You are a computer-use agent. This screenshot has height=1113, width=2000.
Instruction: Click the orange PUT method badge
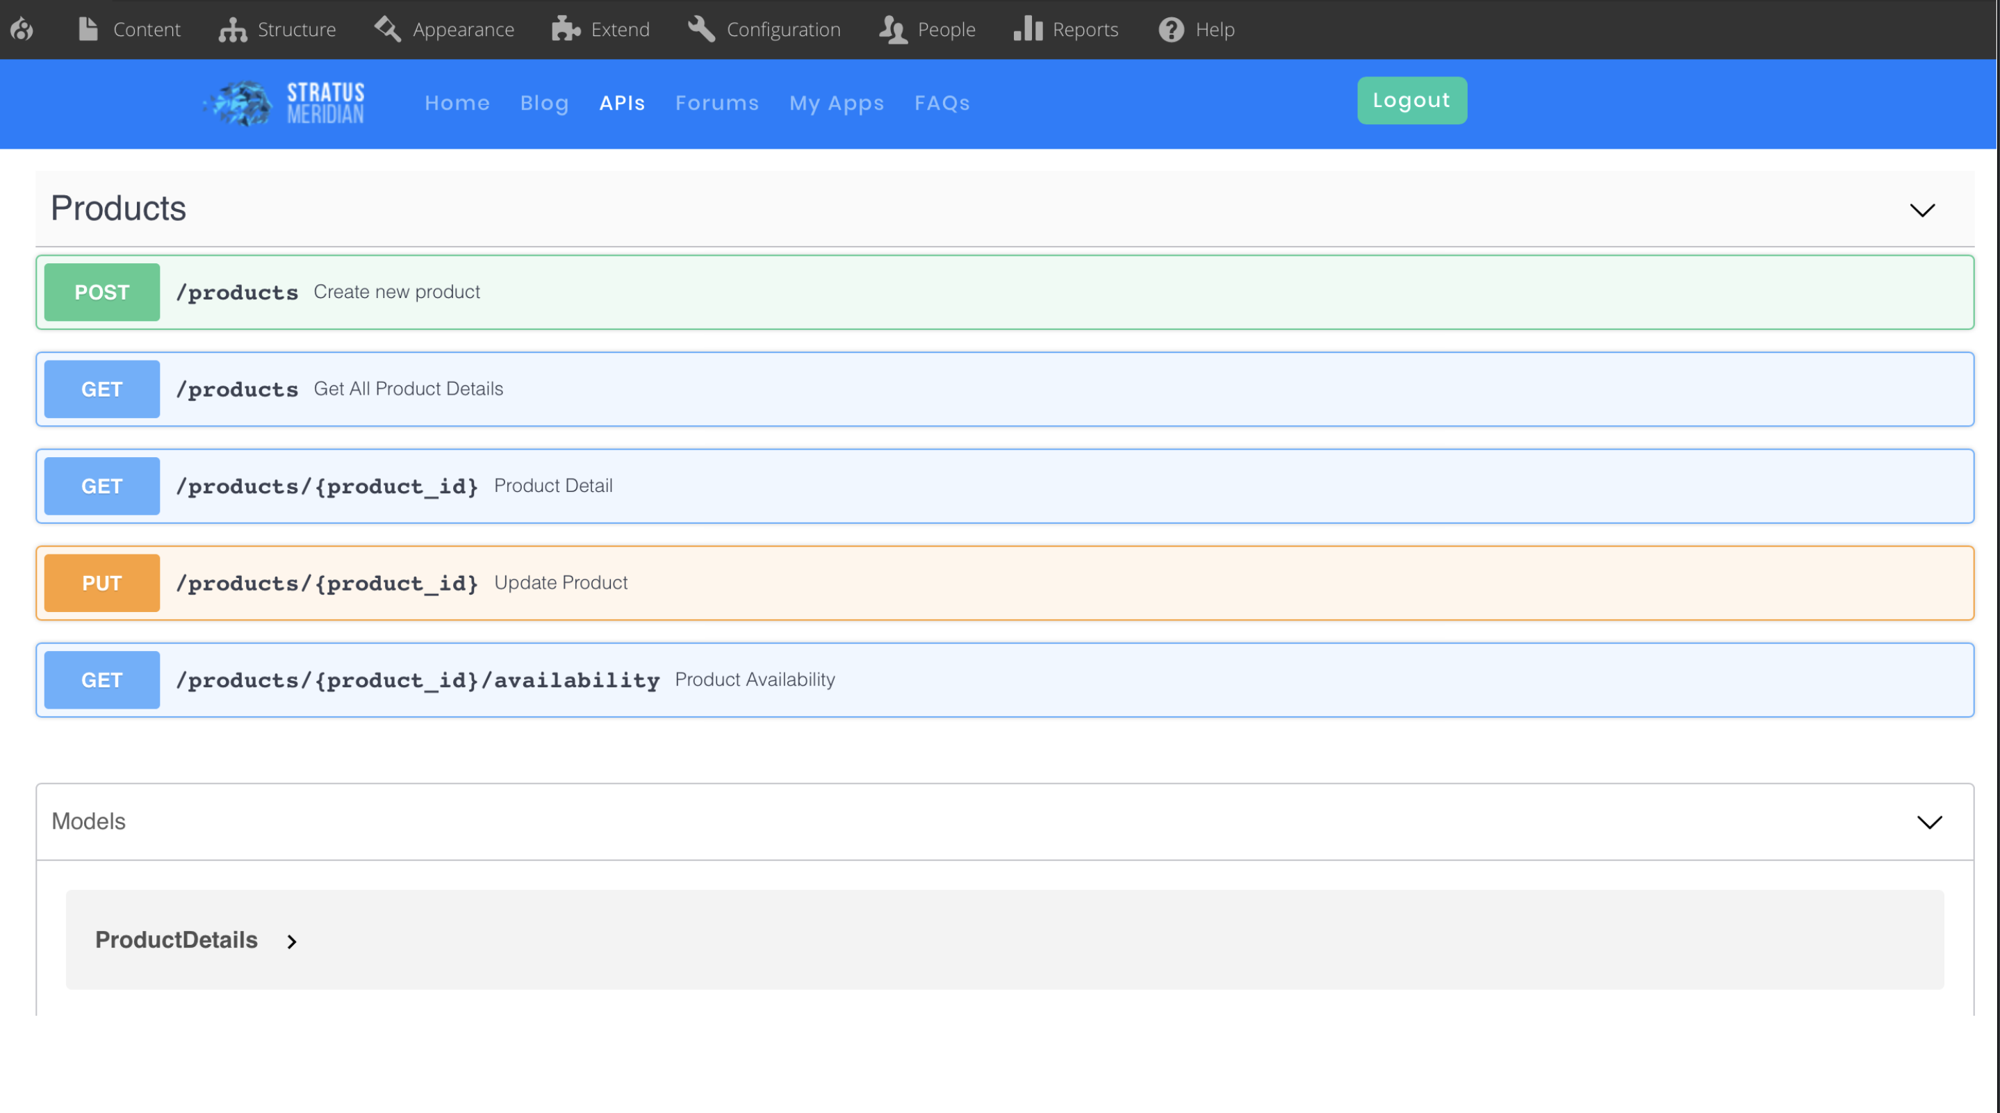pyautogui.click(x=101, y=583)
